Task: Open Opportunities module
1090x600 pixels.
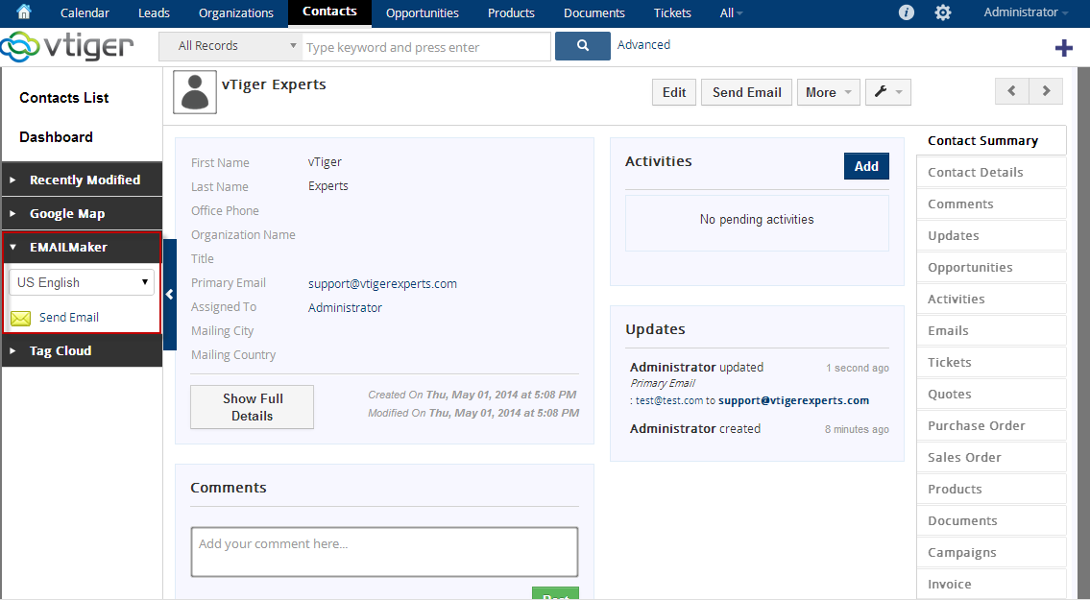Action: click(422, 12)
